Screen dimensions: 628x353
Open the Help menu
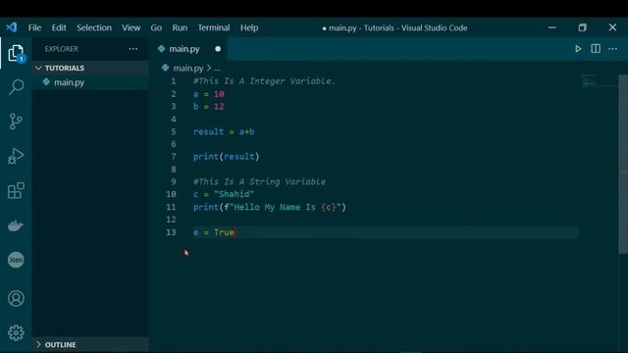(x=249, y=27)
